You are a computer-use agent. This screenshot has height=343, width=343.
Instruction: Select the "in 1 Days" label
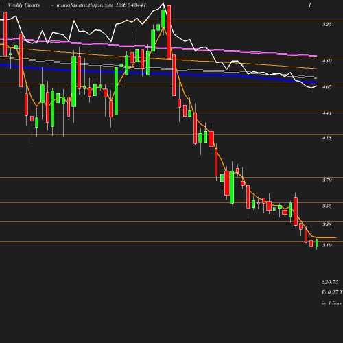click(x=331, y=303)
